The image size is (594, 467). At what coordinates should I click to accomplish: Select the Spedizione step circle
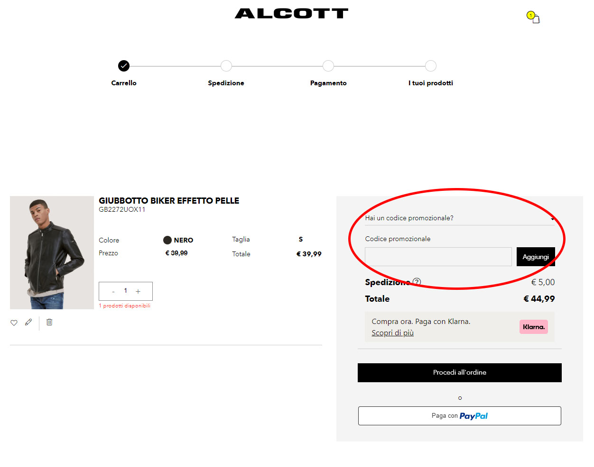pos(226,66)
